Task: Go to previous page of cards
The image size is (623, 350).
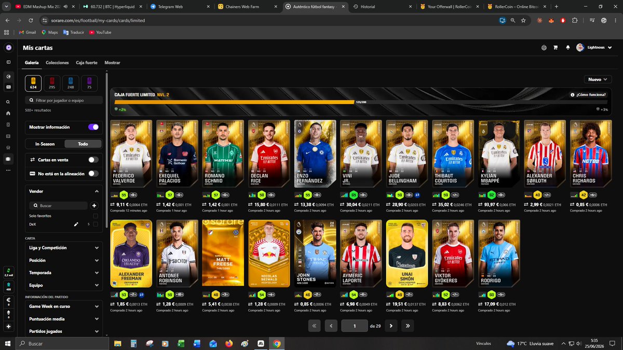Action: click(331, 326)
